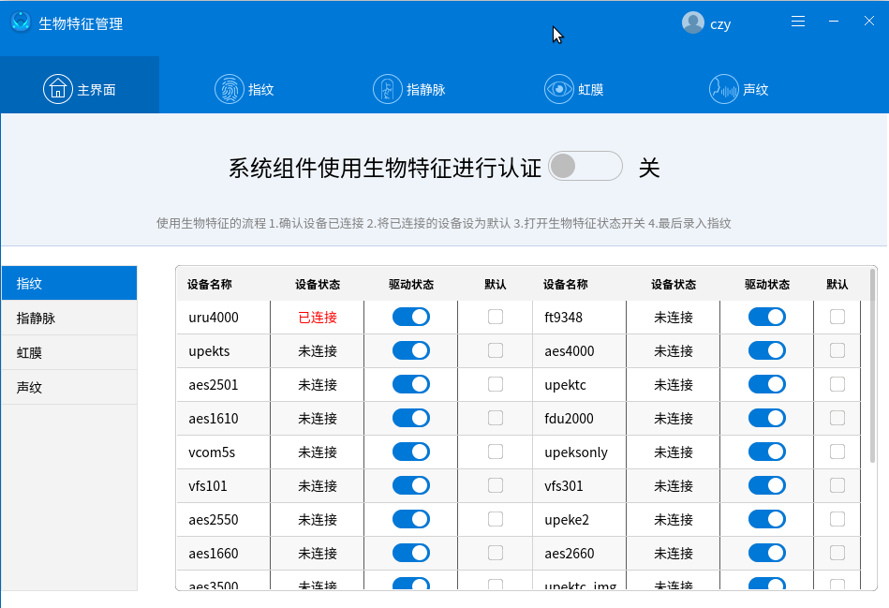Toggle driver switch for ft9348
The width and height of the screenshot is (889, 608).
[x=767, y=317]
